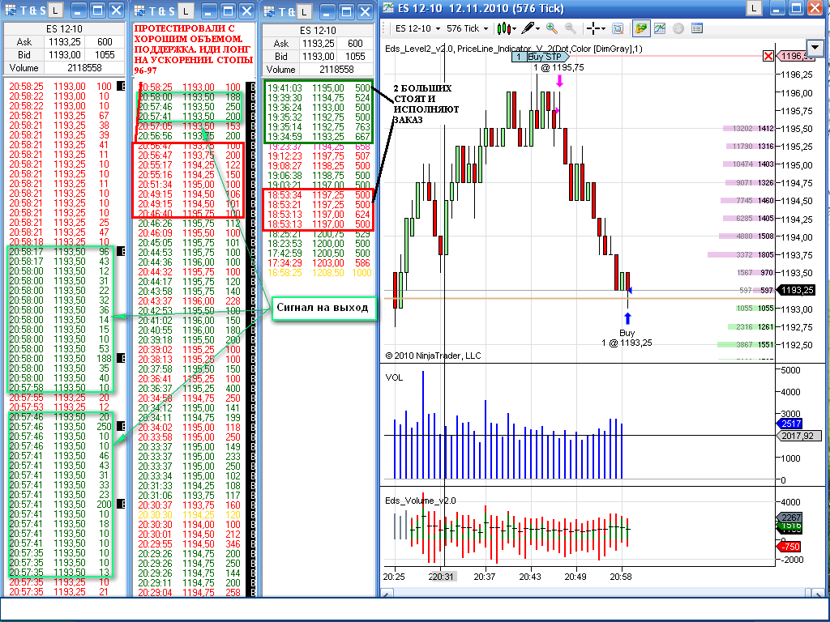Expand the ES 12-10 instrument dropdown
830x622 pixels.
pyautogui.click(x=416, y=28)
